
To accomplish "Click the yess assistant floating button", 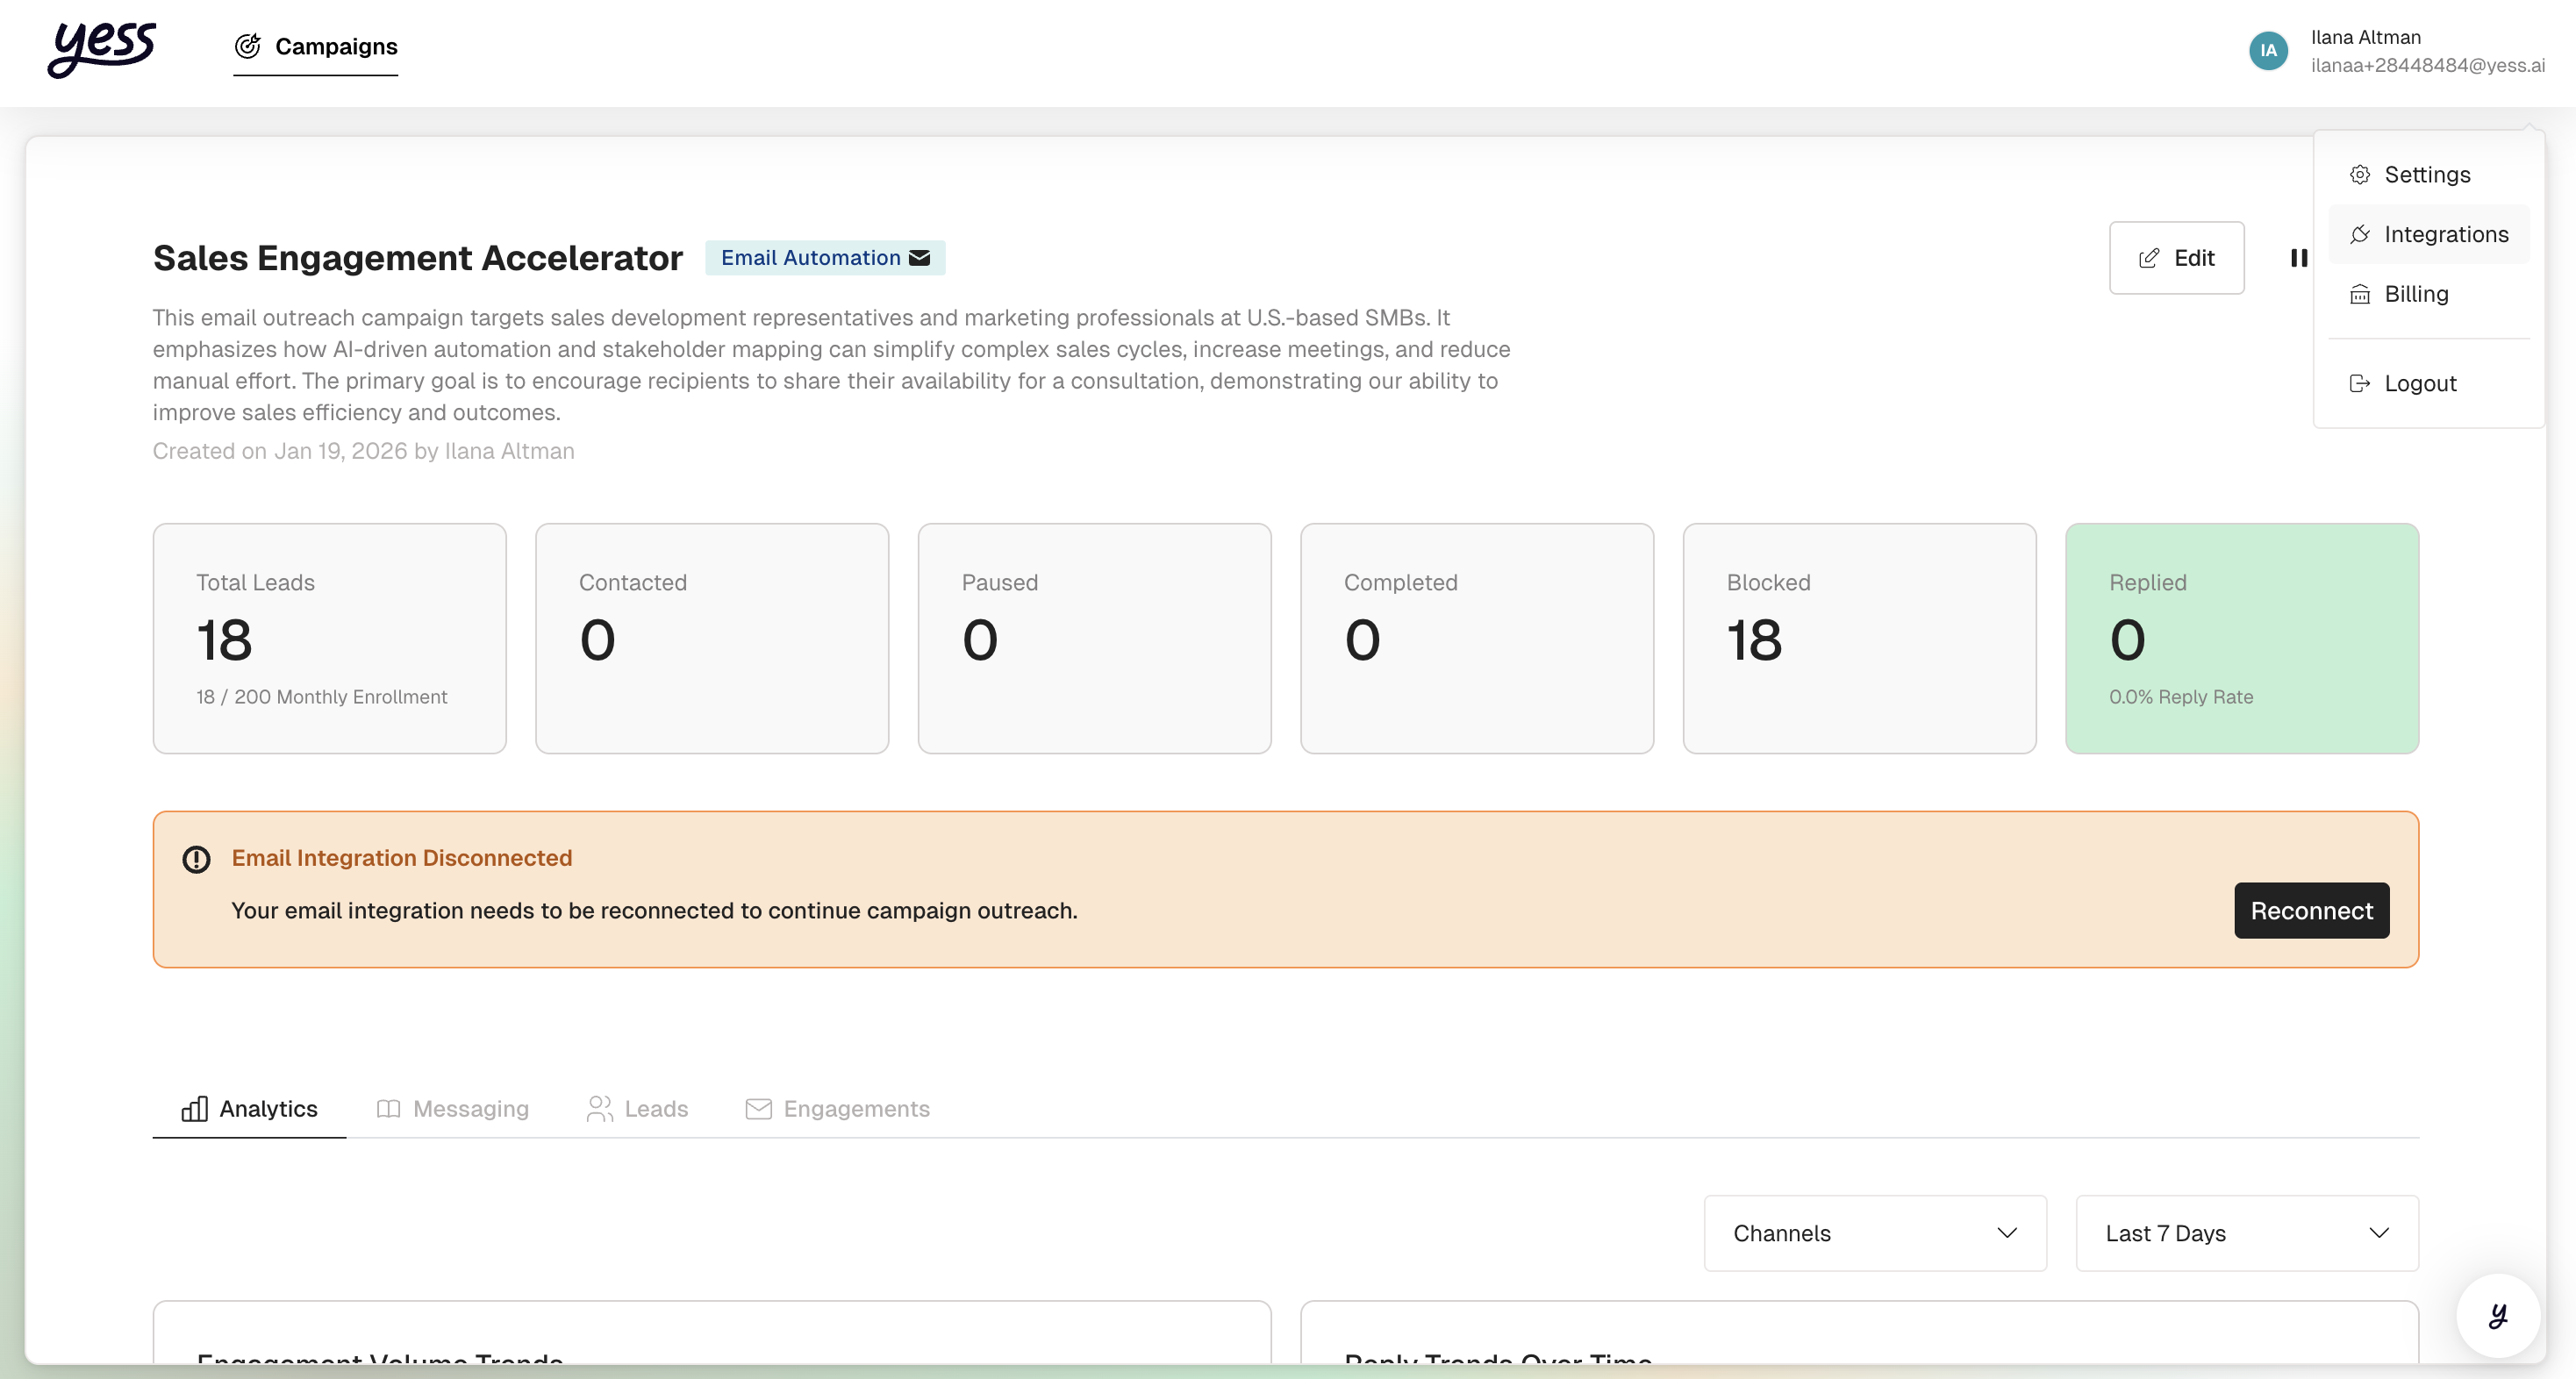I will coord(2497,1315).
